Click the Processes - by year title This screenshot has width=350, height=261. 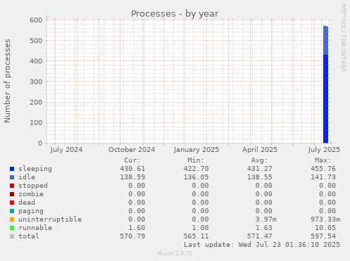(175, 14)
